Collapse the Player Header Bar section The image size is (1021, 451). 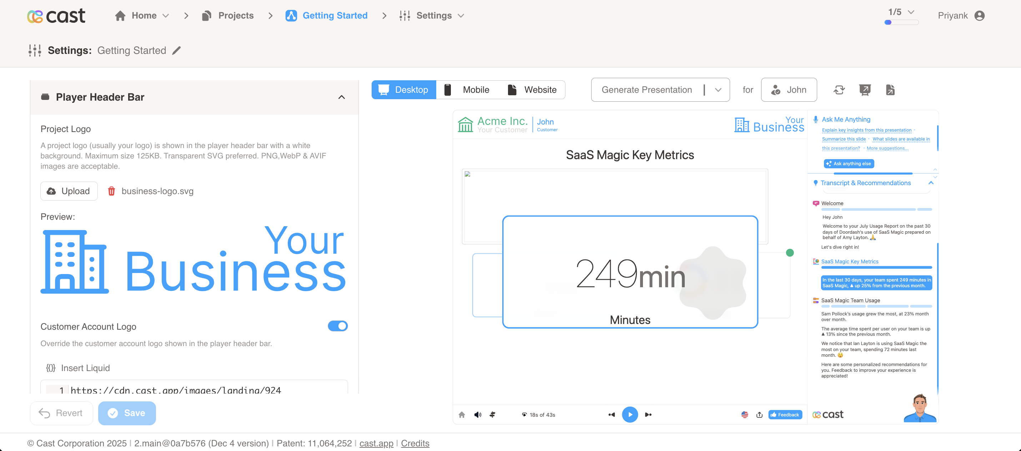click(342, 97)
